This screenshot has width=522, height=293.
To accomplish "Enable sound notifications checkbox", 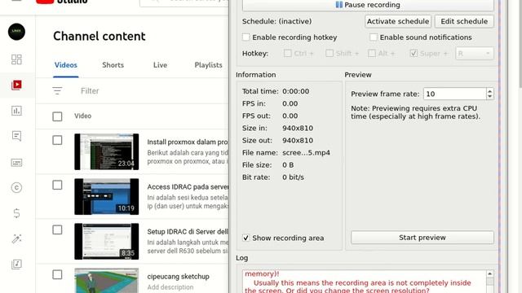I will 374,37.
